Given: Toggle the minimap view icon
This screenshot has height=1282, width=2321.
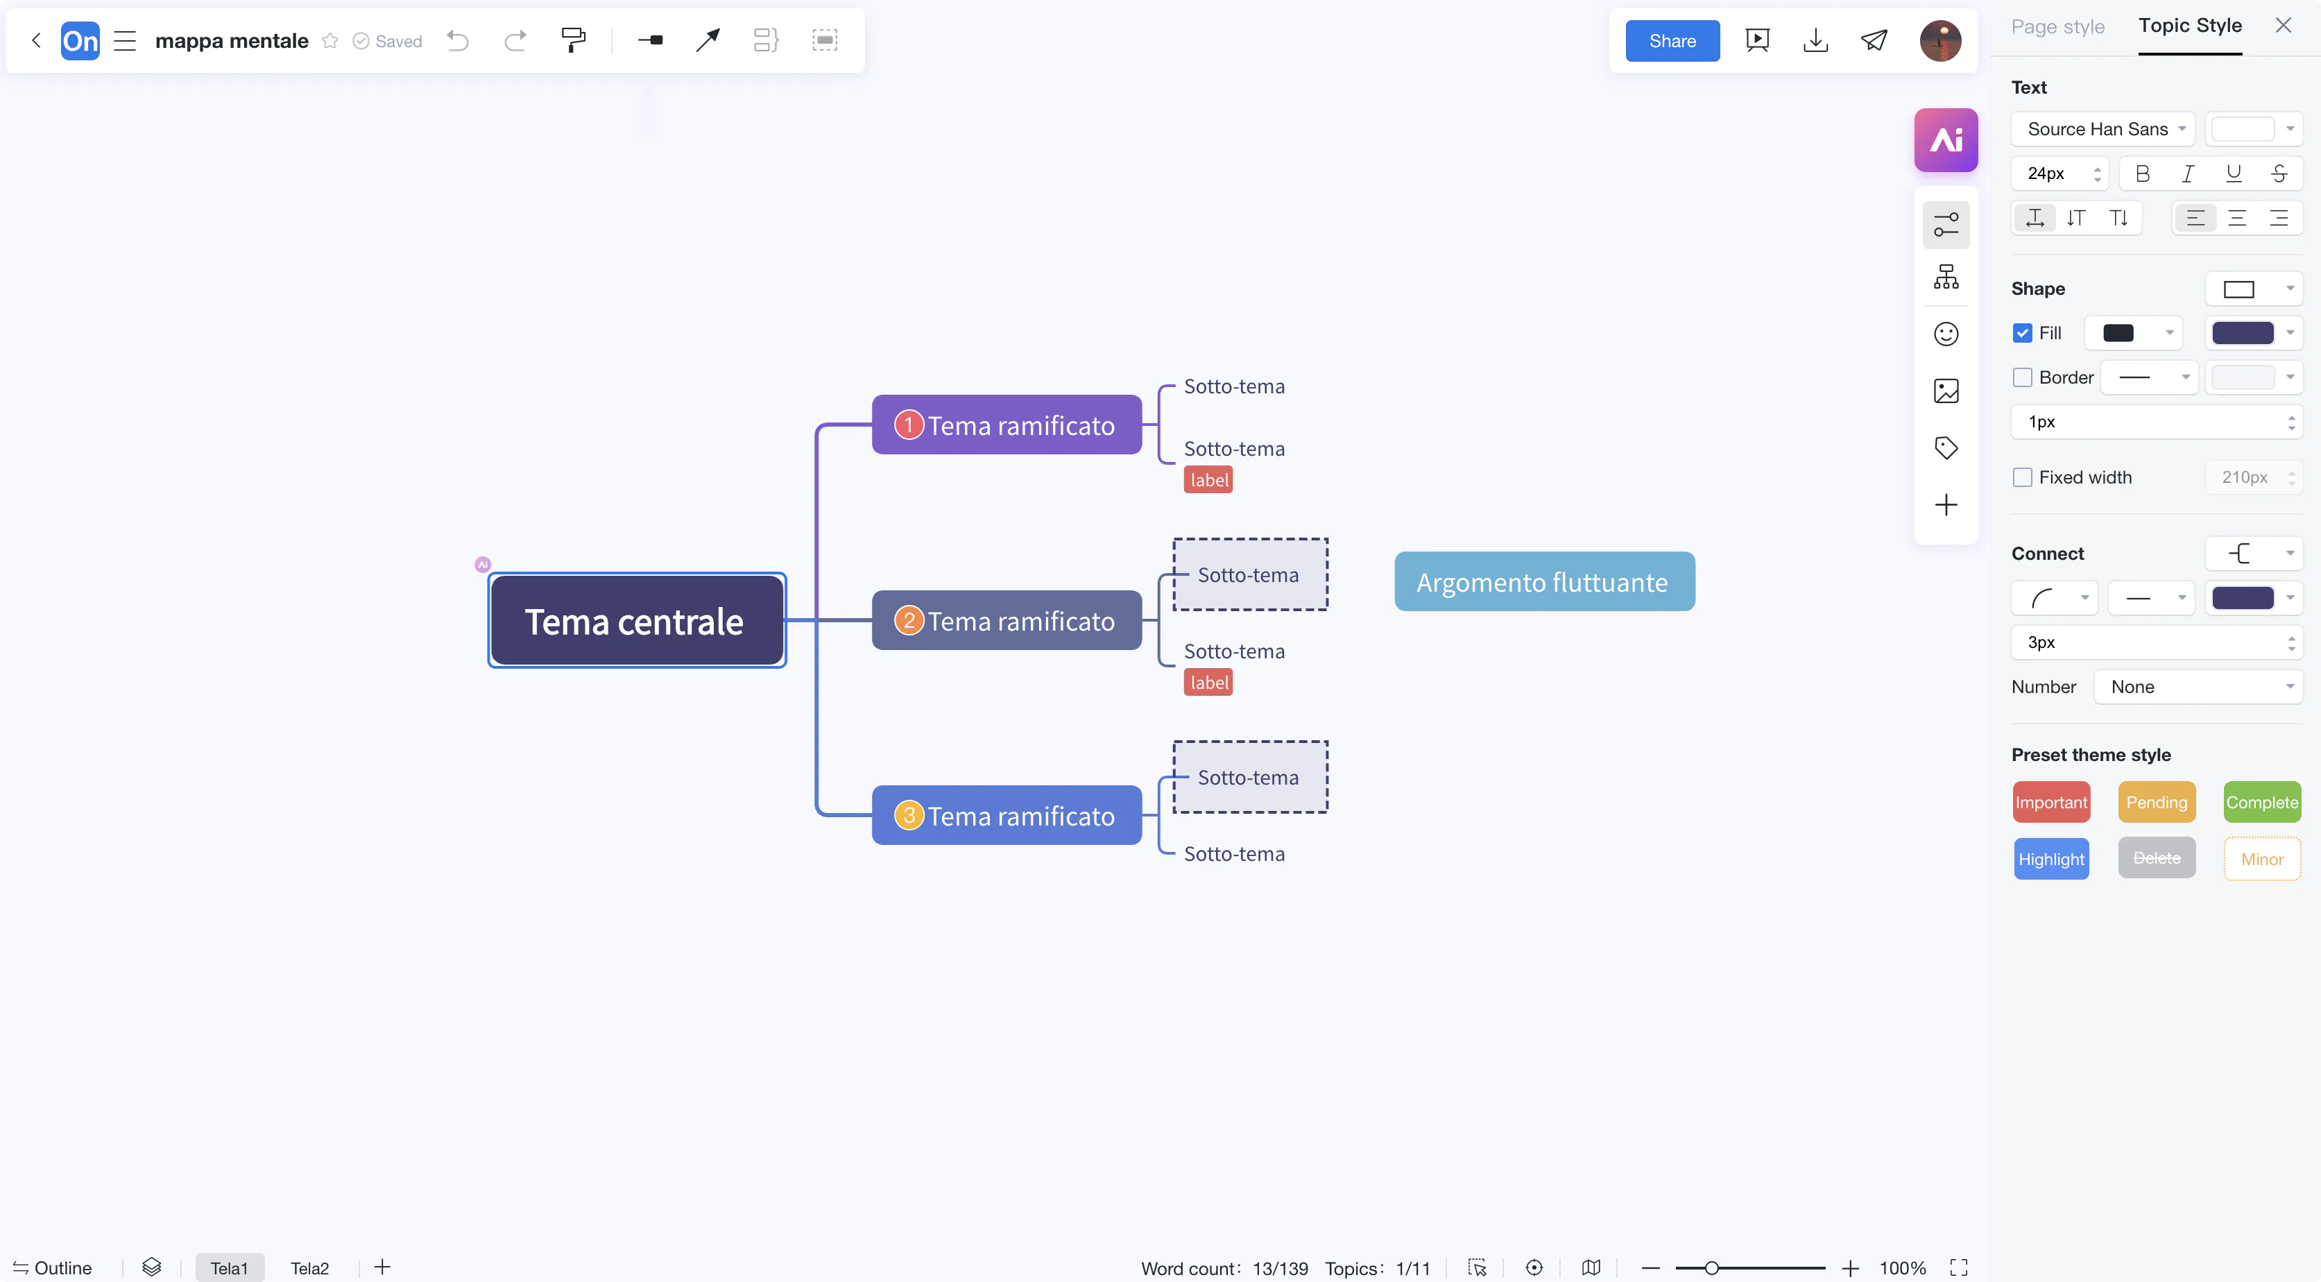Looking at the screenshot, I should pyautogui.click(x=1591, y=1267).
